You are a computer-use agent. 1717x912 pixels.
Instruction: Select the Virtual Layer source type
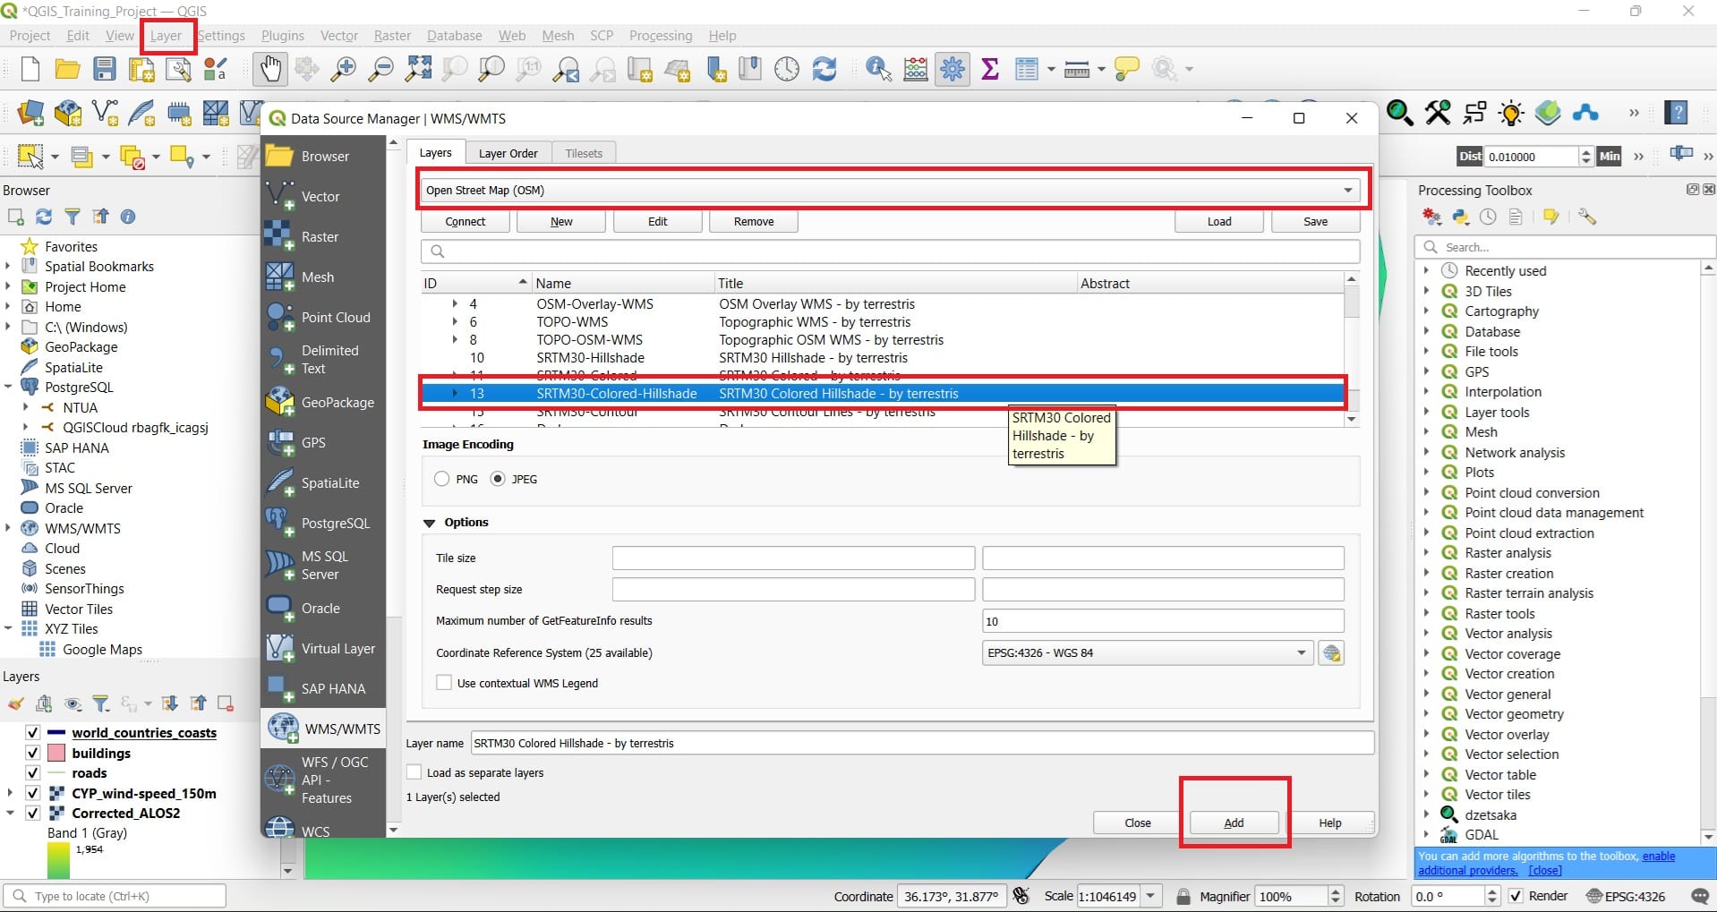(323, 648)
